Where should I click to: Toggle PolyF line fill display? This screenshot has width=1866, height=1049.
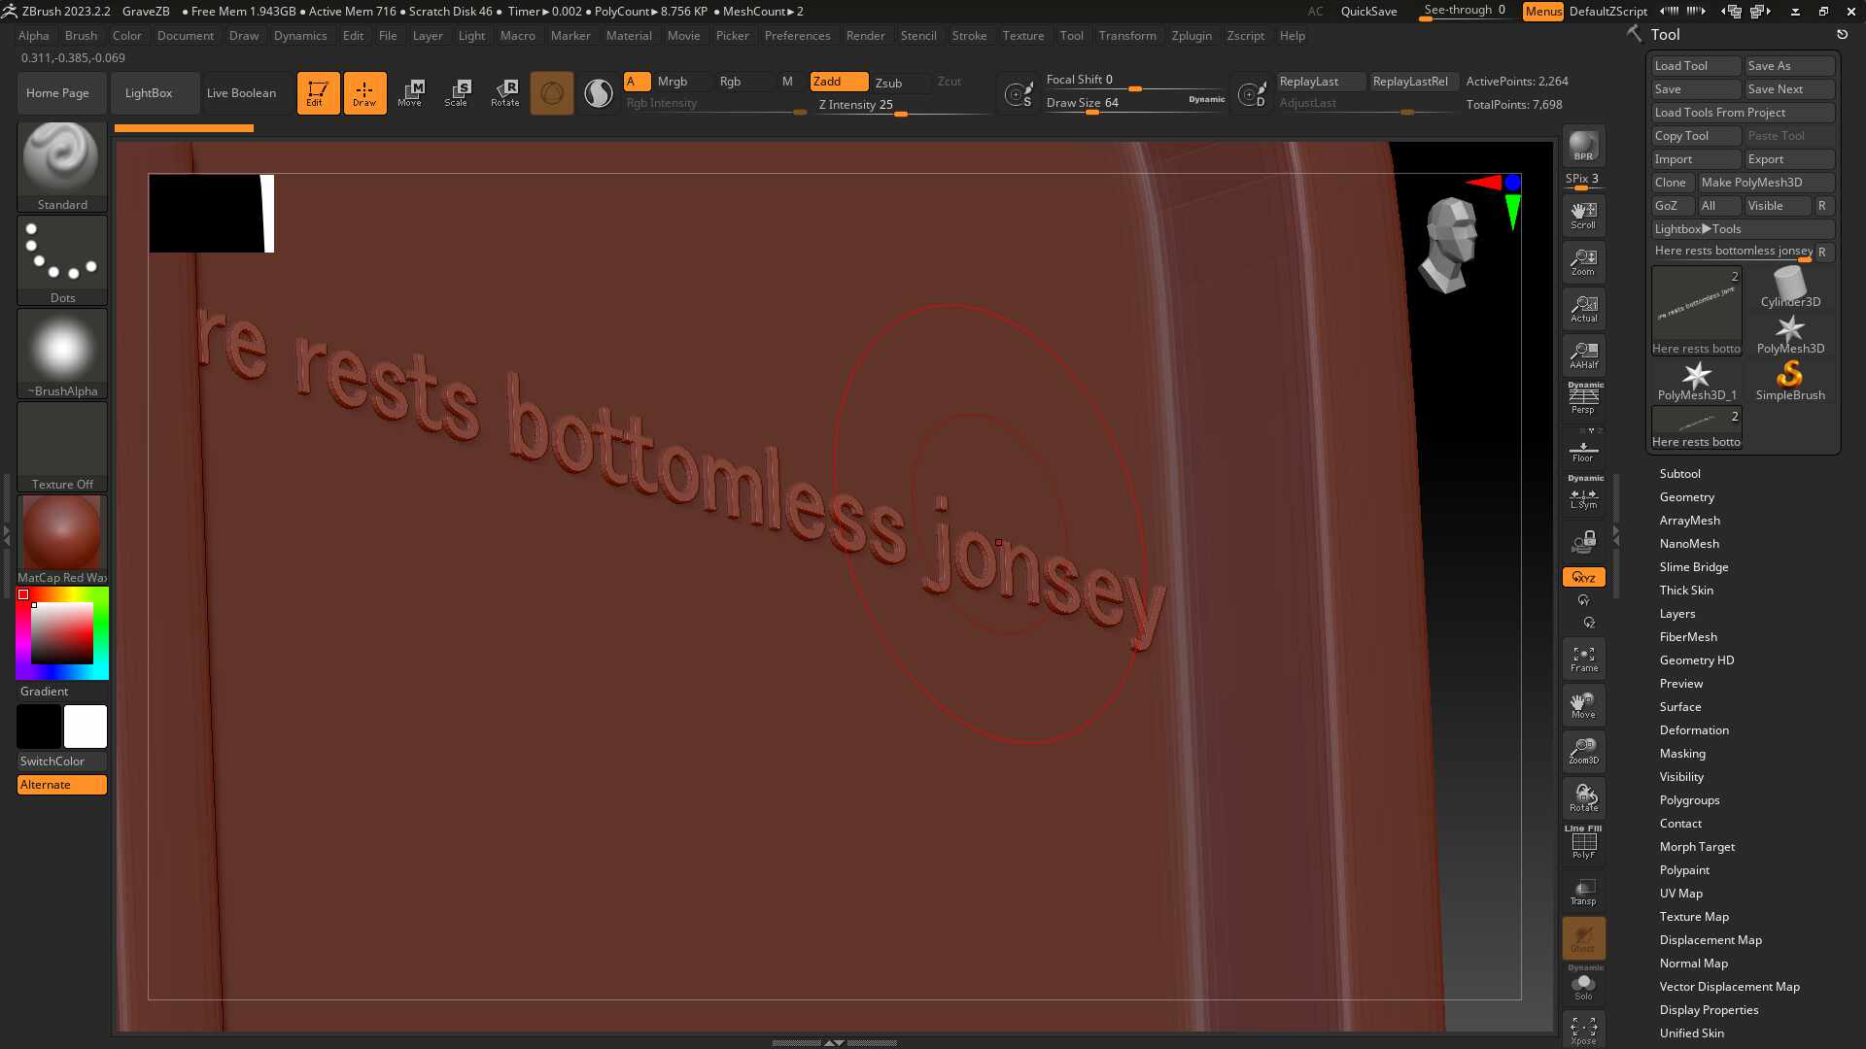click(1583, 843)
